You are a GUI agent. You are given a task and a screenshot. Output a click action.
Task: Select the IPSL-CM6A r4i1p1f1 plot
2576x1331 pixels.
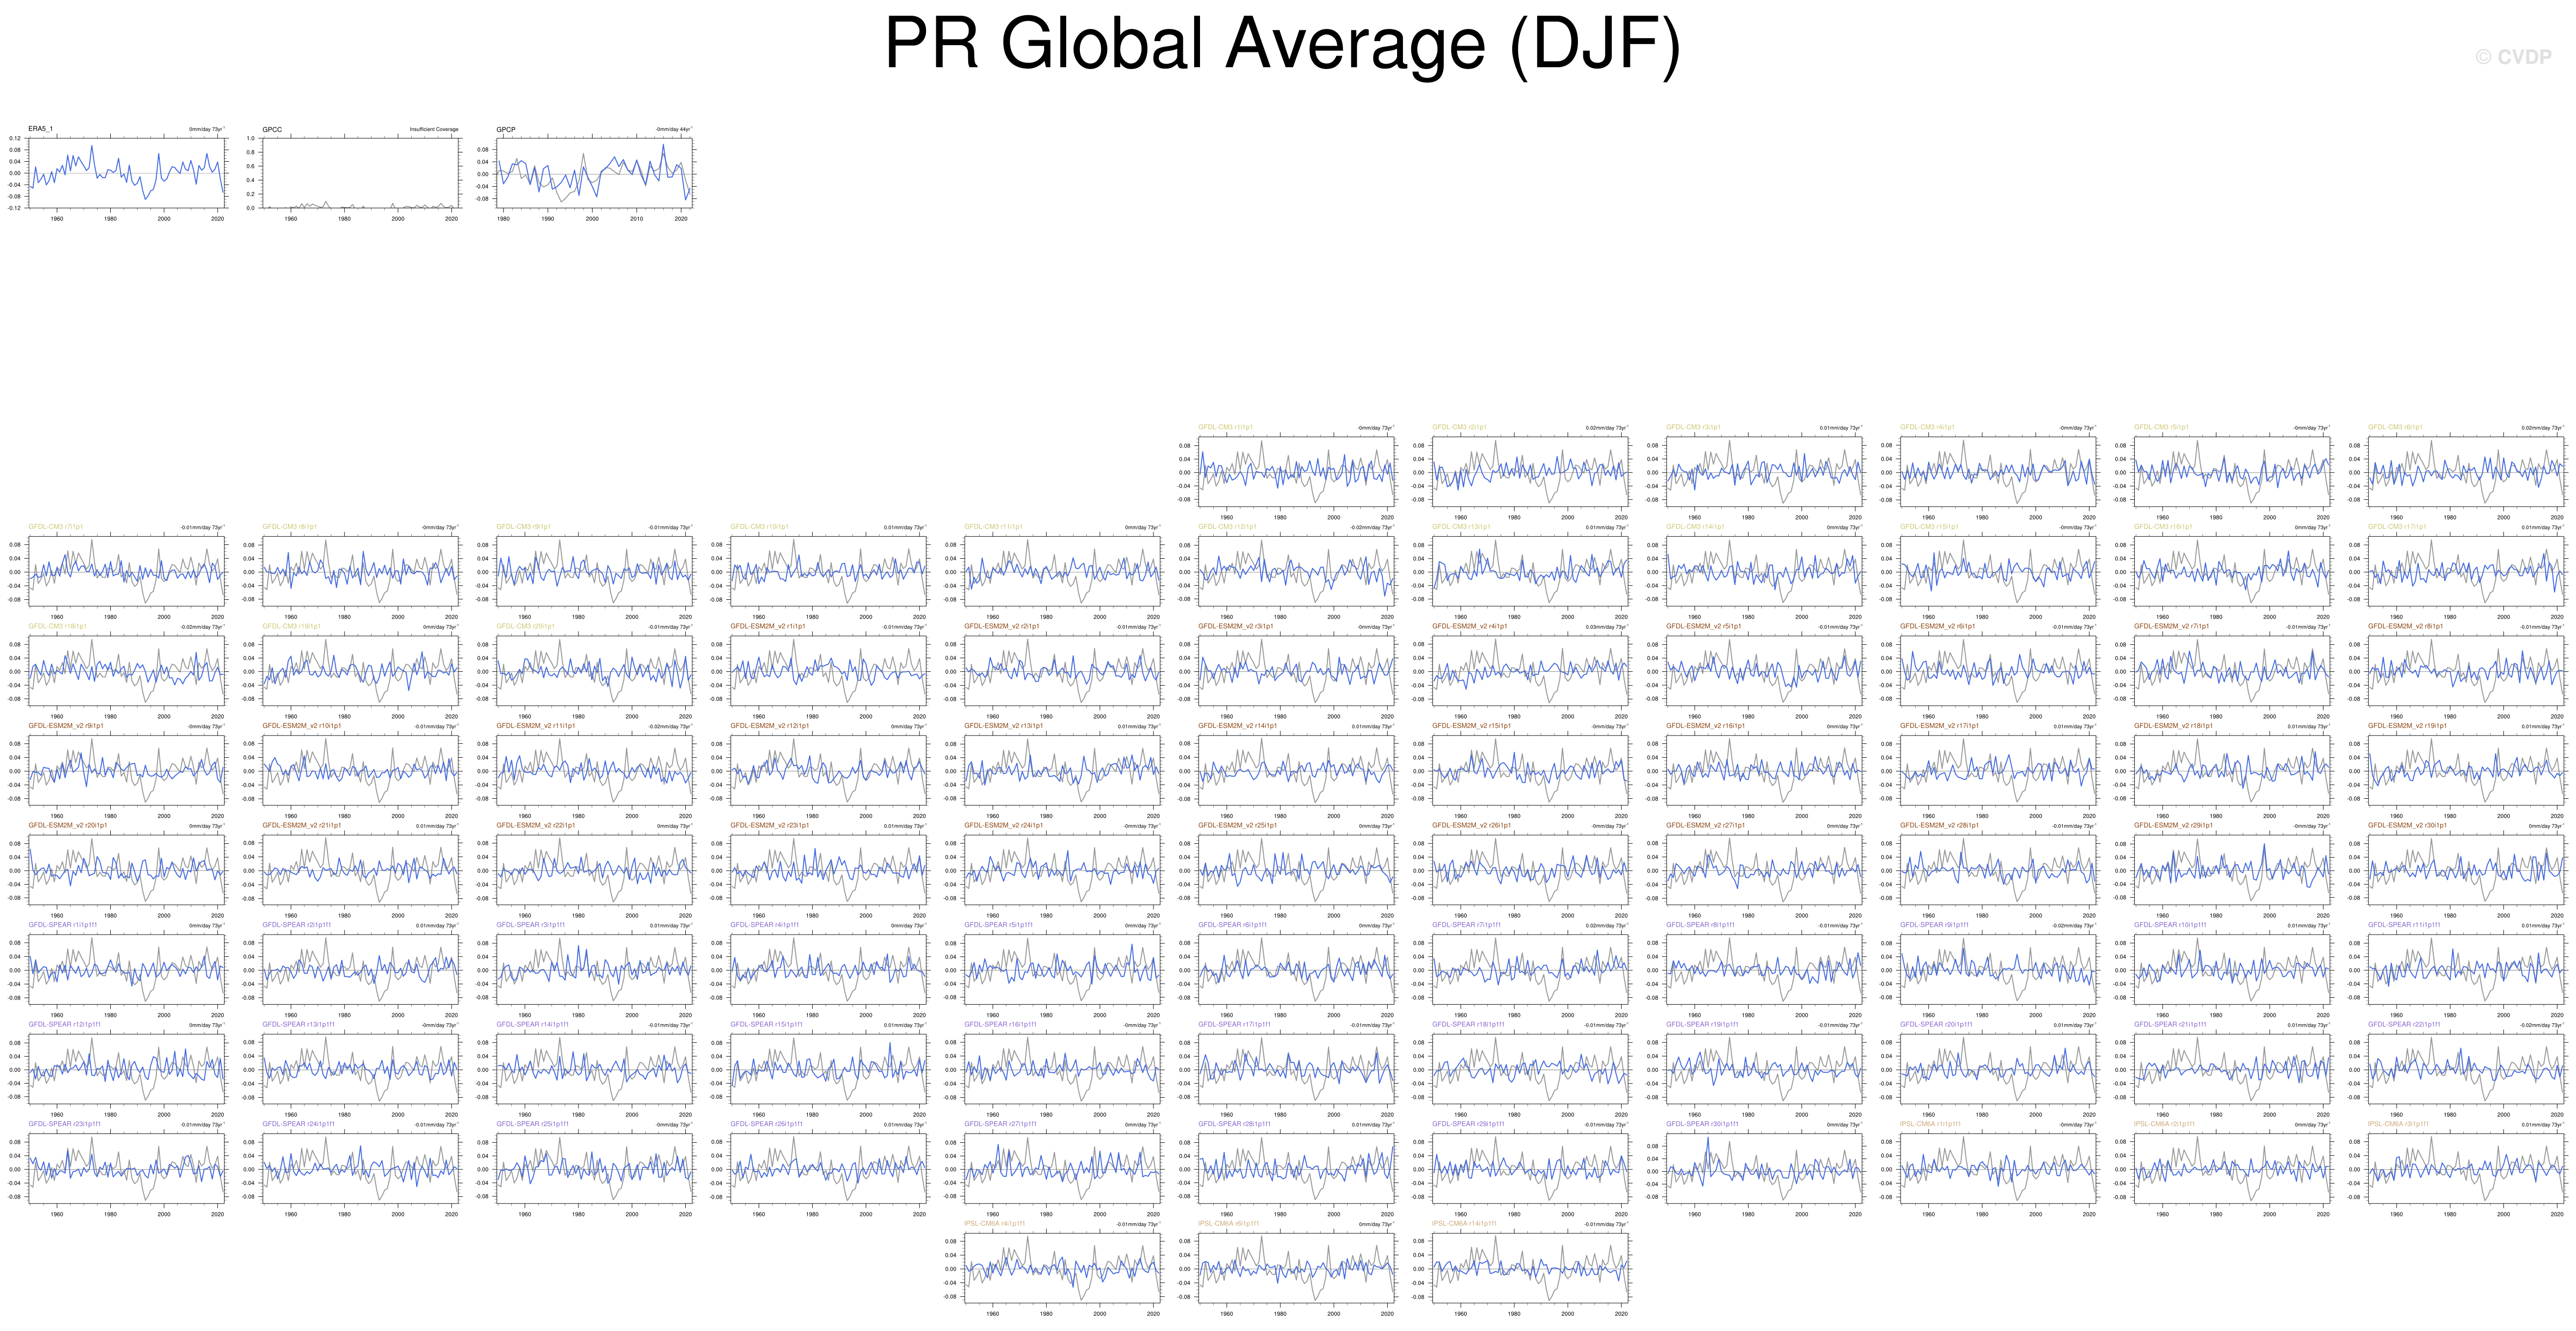point(1062,1268)
